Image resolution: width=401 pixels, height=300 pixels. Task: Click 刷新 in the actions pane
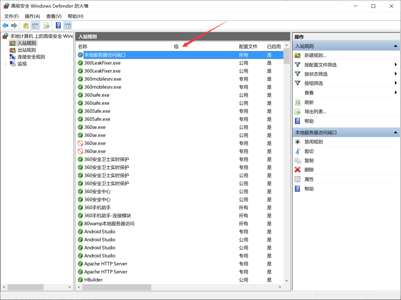[x=309, y=103]
